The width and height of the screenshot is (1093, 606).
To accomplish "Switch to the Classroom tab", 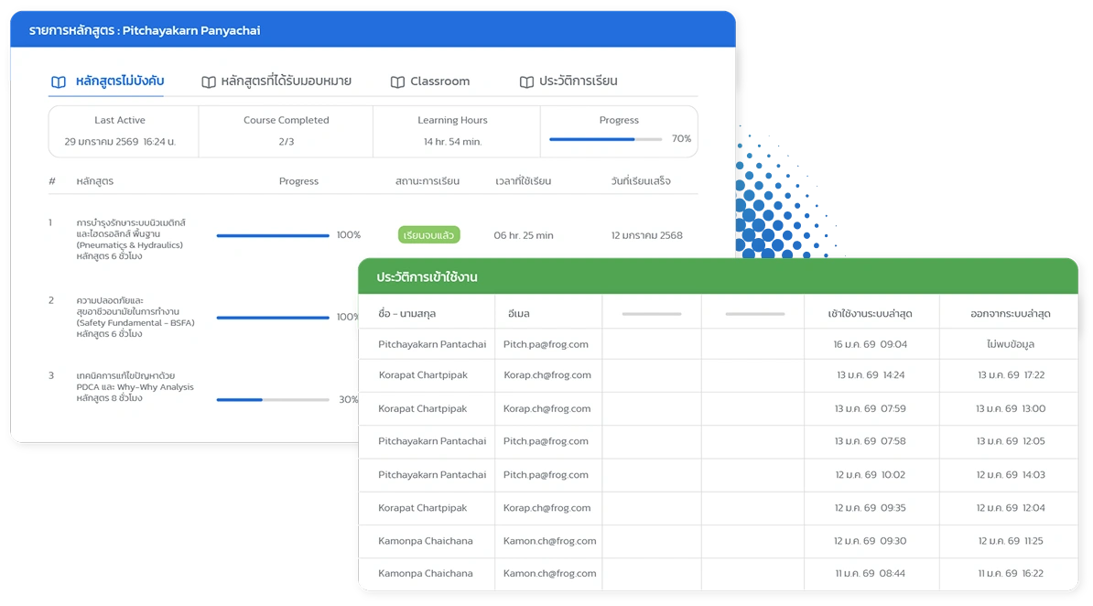I will 439,81.
